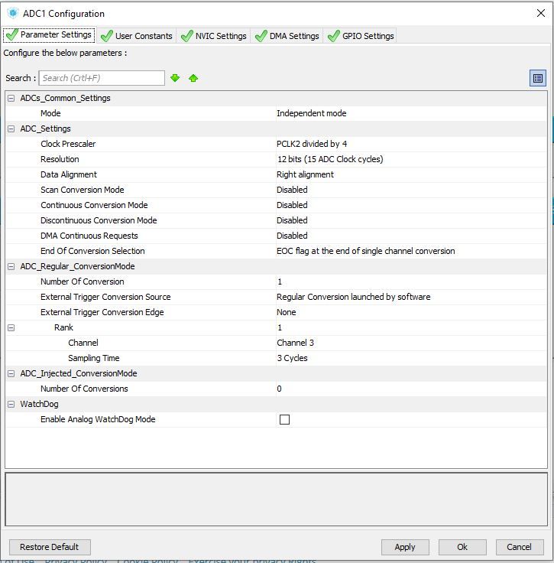Select Enable Analog WatchDog Mode label
This screenshot has width=554, height=563.
coord(98,419)
